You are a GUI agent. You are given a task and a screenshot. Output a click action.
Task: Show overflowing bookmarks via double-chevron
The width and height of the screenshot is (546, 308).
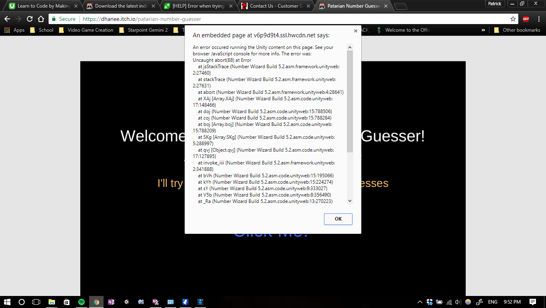483,30
